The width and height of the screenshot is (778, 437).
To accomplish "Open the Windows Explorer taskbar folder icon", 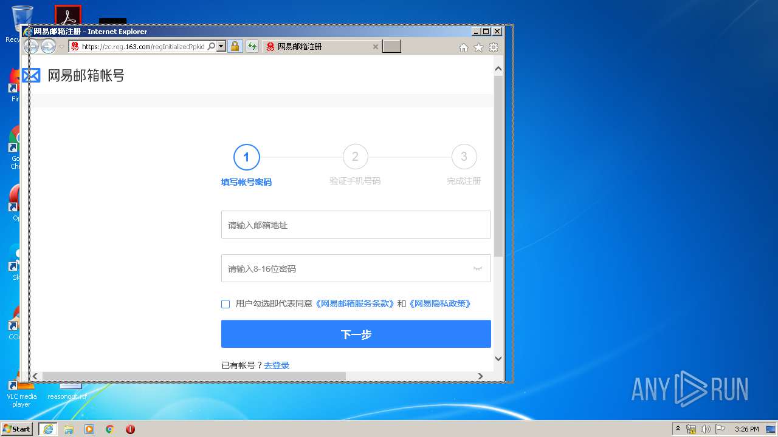I will tap(69, 429).
